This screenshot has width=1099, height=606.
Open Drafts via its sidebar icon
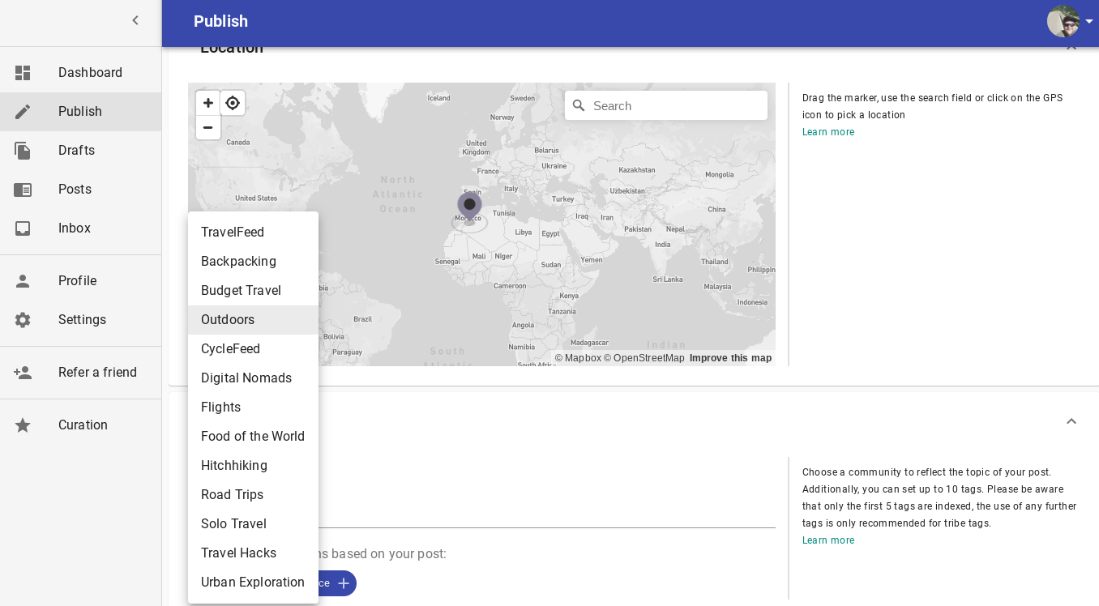[x=23, y=151]
